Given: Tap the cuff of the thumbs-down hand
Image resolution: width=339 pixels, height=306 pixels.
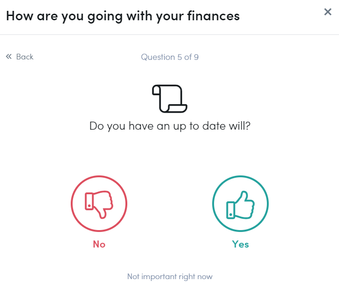Looking at the screenshot, I should [x=89, y=201].
